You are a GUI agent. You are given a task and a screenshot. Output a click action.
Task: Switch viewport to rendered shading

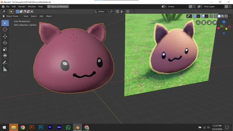(x=226, y=16)
